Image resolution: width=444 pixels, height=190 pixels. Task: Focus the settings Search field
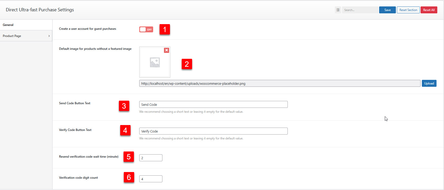(x=360, y=10)
